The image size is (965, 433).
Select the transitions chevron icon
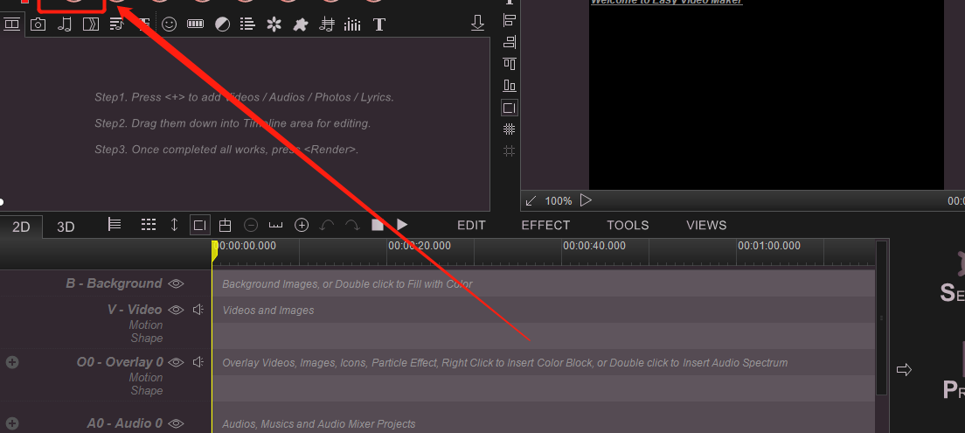(91, 24)
